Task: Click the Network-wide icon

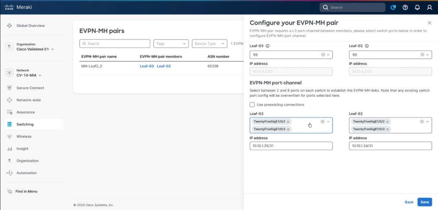Action: click(x=10, y=100)
